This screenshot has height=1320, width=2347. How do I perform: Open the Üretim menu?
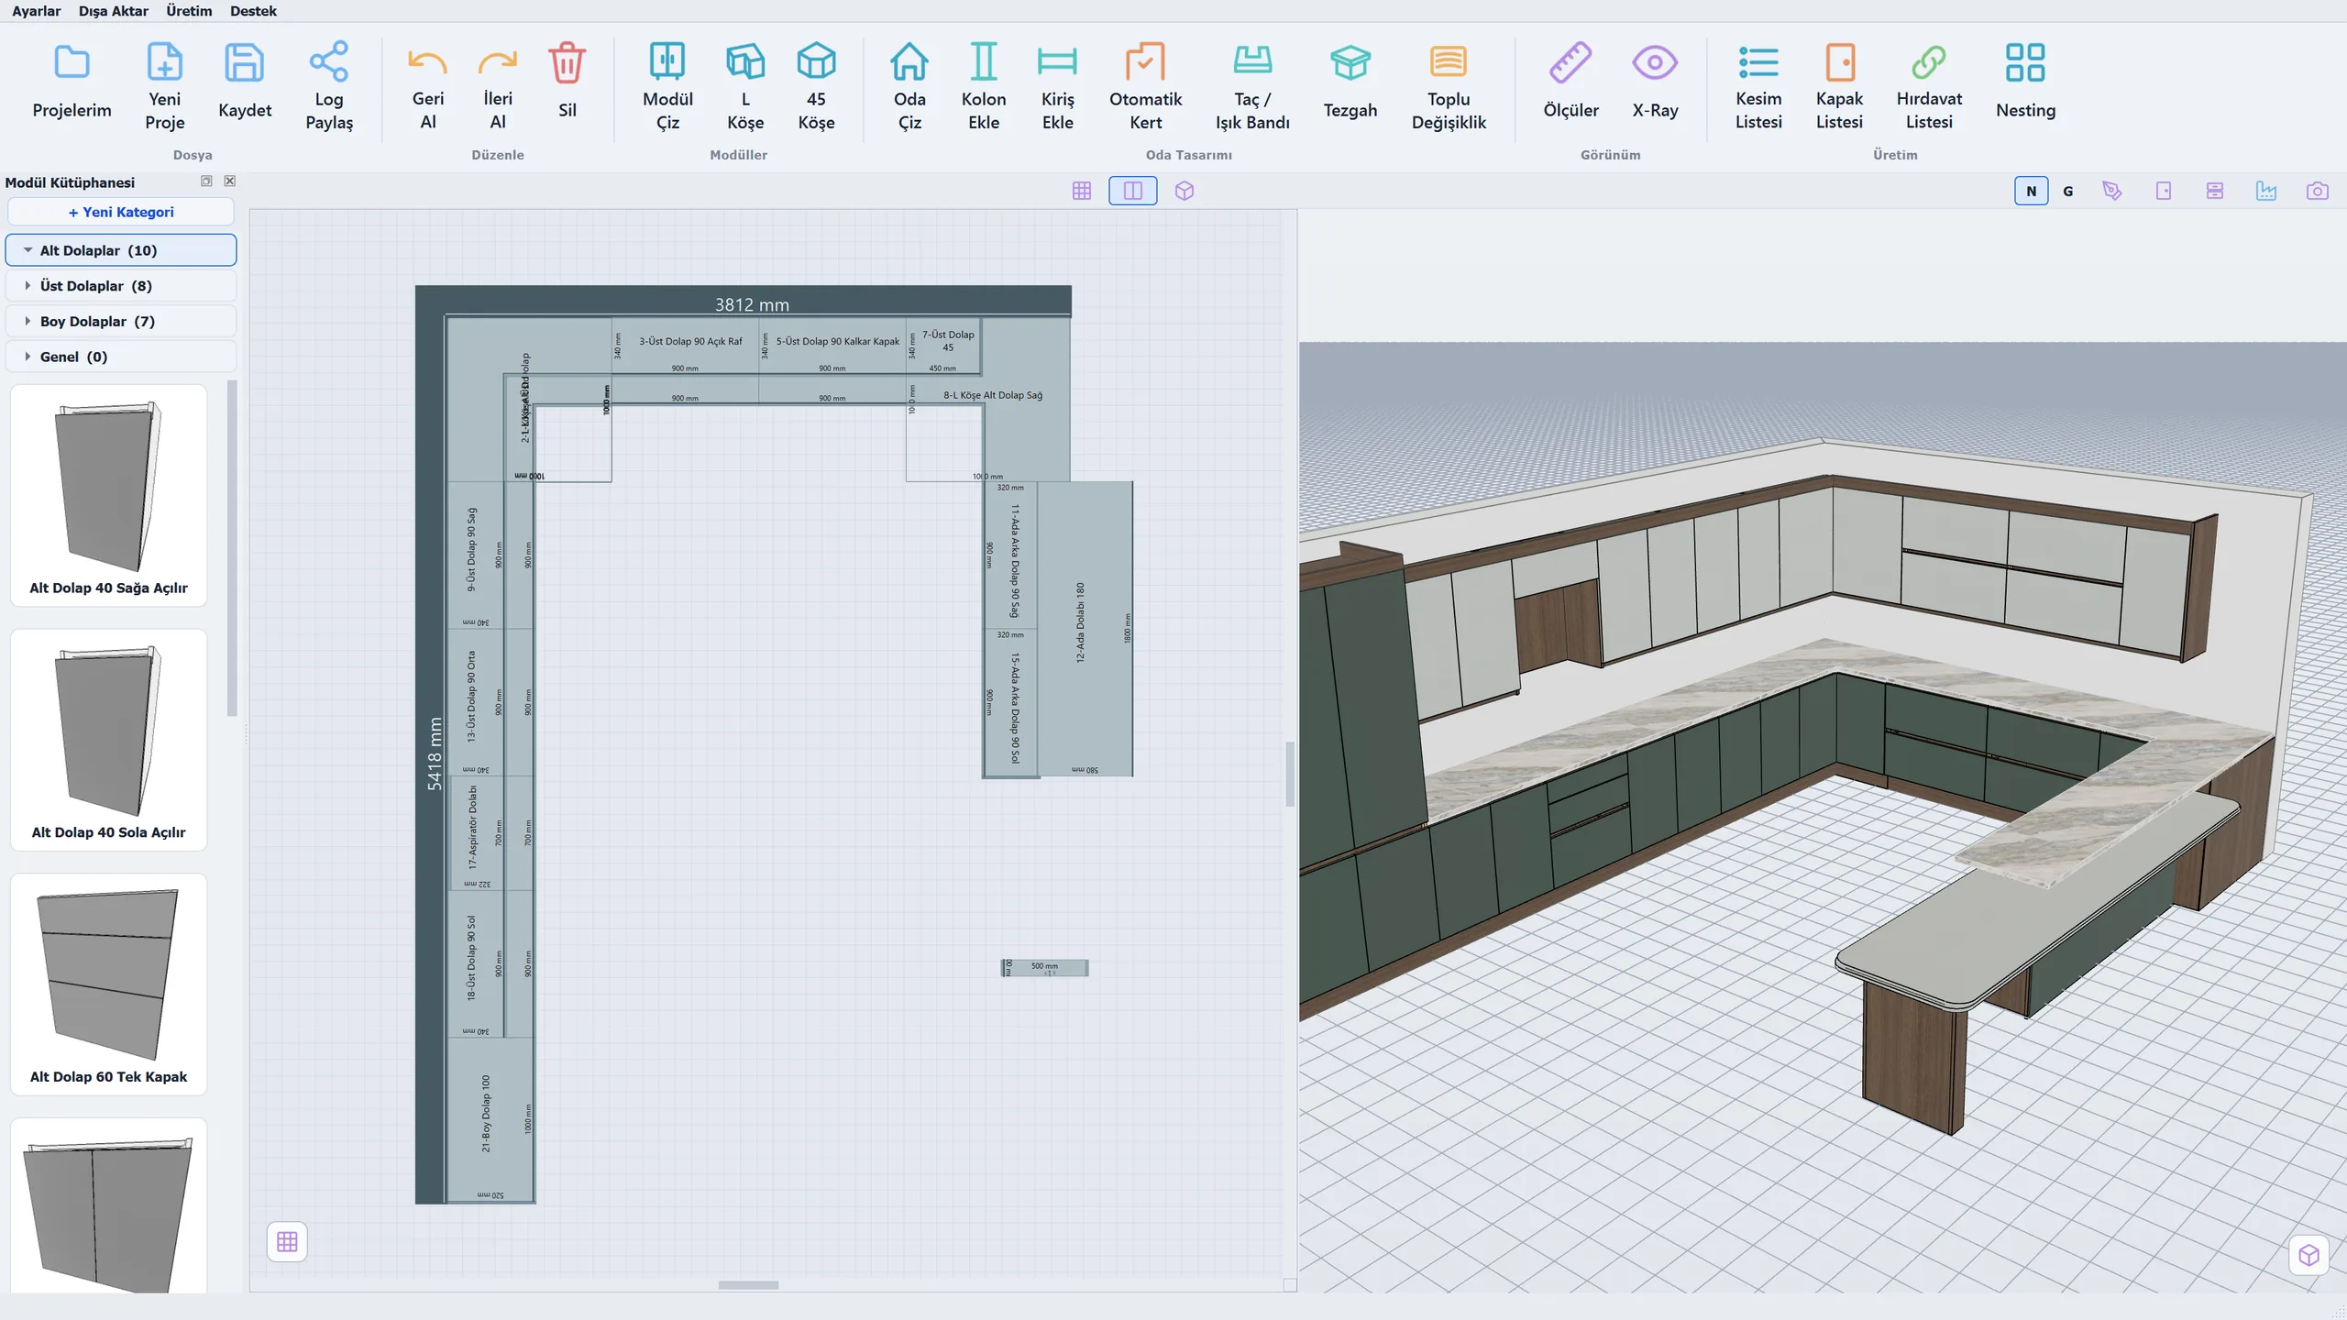click(x=189, y=11)
